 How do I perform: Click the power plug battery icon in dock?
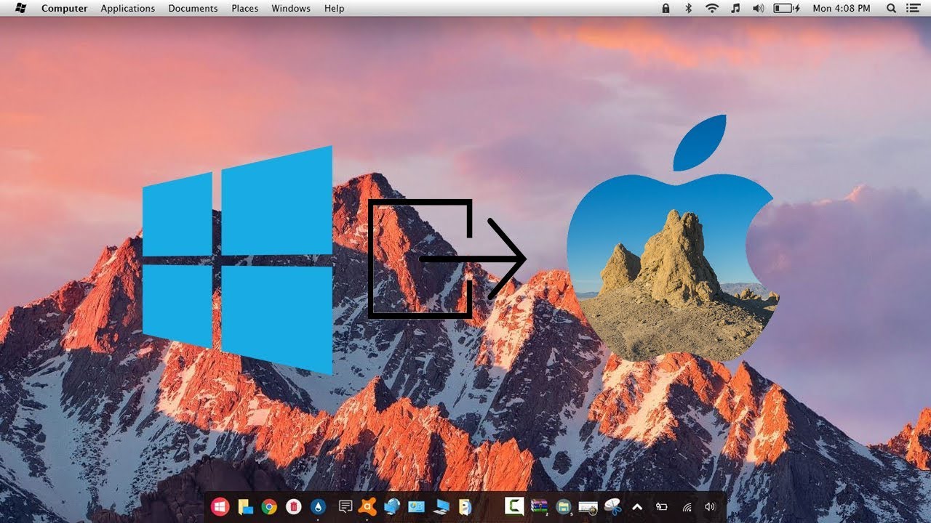tap(662, 507)
